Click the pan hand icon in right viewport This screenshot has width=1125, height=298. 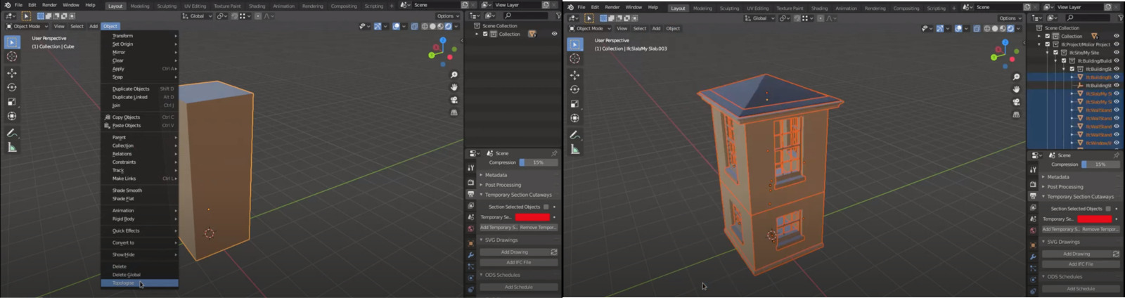1016,89
